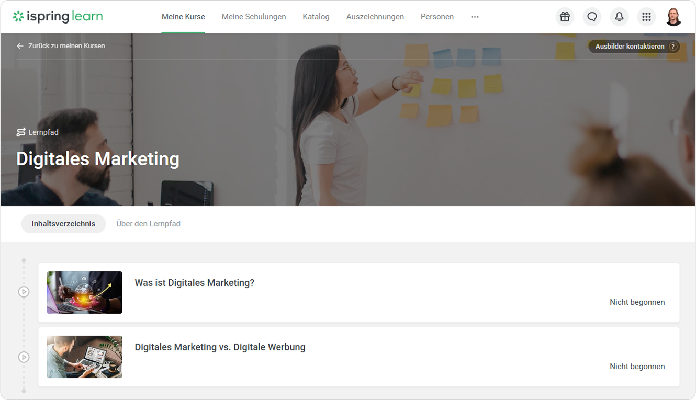This screenshot has width=696, height=400.
Task: Click the user profile avatar
Action: coord(673,17)
